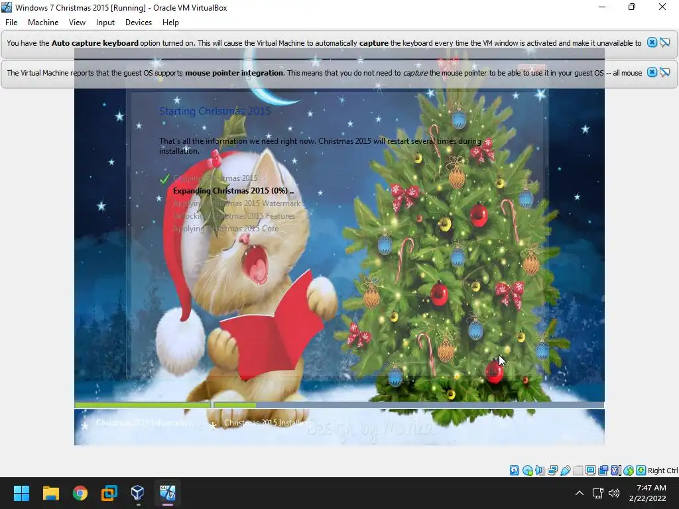Click the VirtualBox window title bar icon
Screen dimensions: 679x509
pyautogui.click(x=7, y=7)
